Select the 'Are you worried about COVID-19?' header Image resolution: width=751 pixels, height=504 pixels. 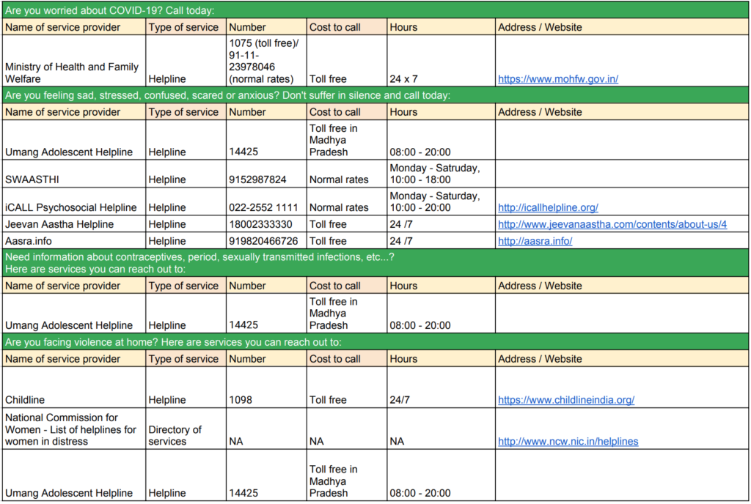pos(375,10)
